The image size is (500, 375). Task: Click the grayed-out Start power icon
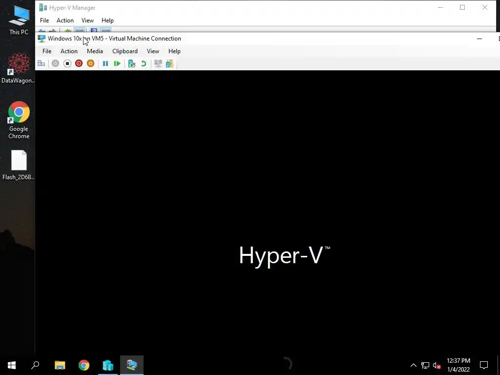[56, 63]
